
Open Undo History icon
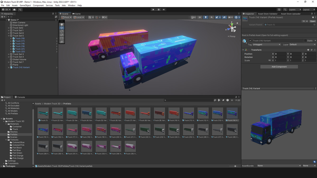(x=279, y=9)
